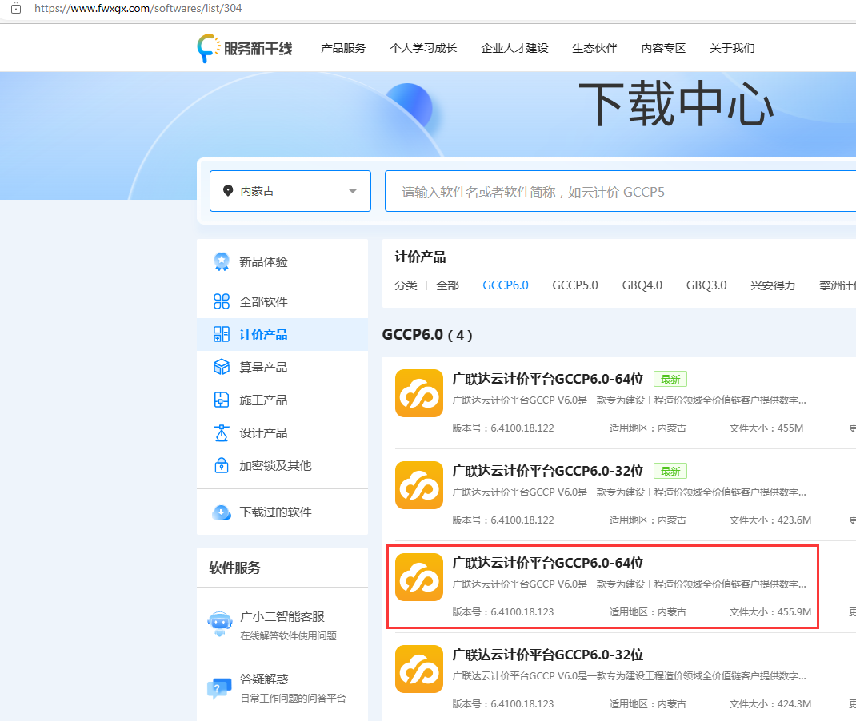Click GCCP6.0-64位 icon for version 6.4100.18.122

418,393
